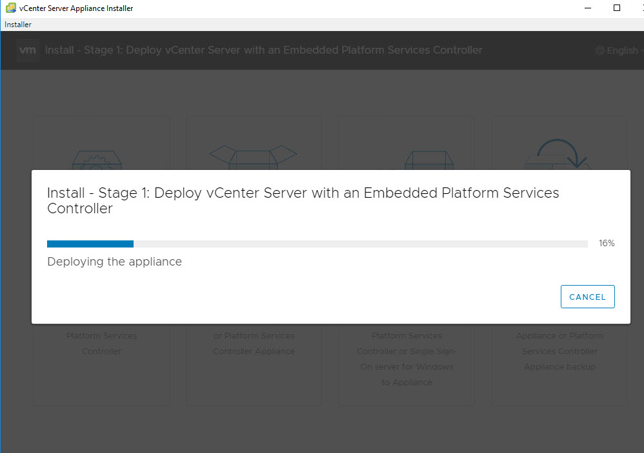Close the vCenter Server Appliance Installer window
The image size is (644, 453).
(x=640, y=8)
